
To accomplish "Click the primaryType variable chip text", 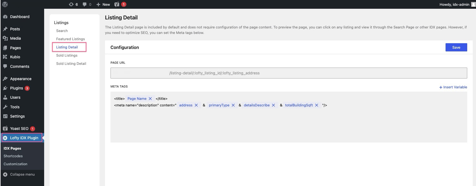I will (x=219, y=105).
